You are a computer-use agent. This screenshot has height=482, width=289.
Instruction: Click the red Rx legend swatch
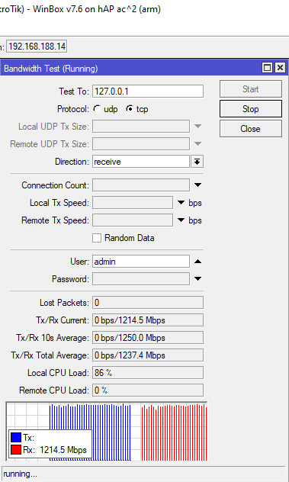[x=16, y=450]
